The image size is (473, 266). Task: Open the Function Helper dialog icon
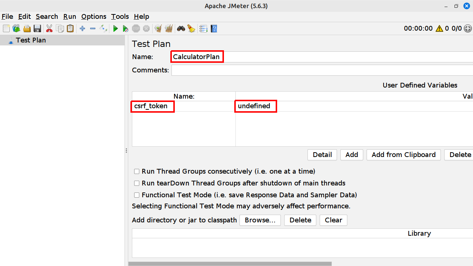[203, 28]
